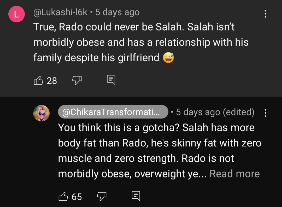Viewport: 282px width, 207px height.
Task: Tap the 65 like count
Action: 77,197
